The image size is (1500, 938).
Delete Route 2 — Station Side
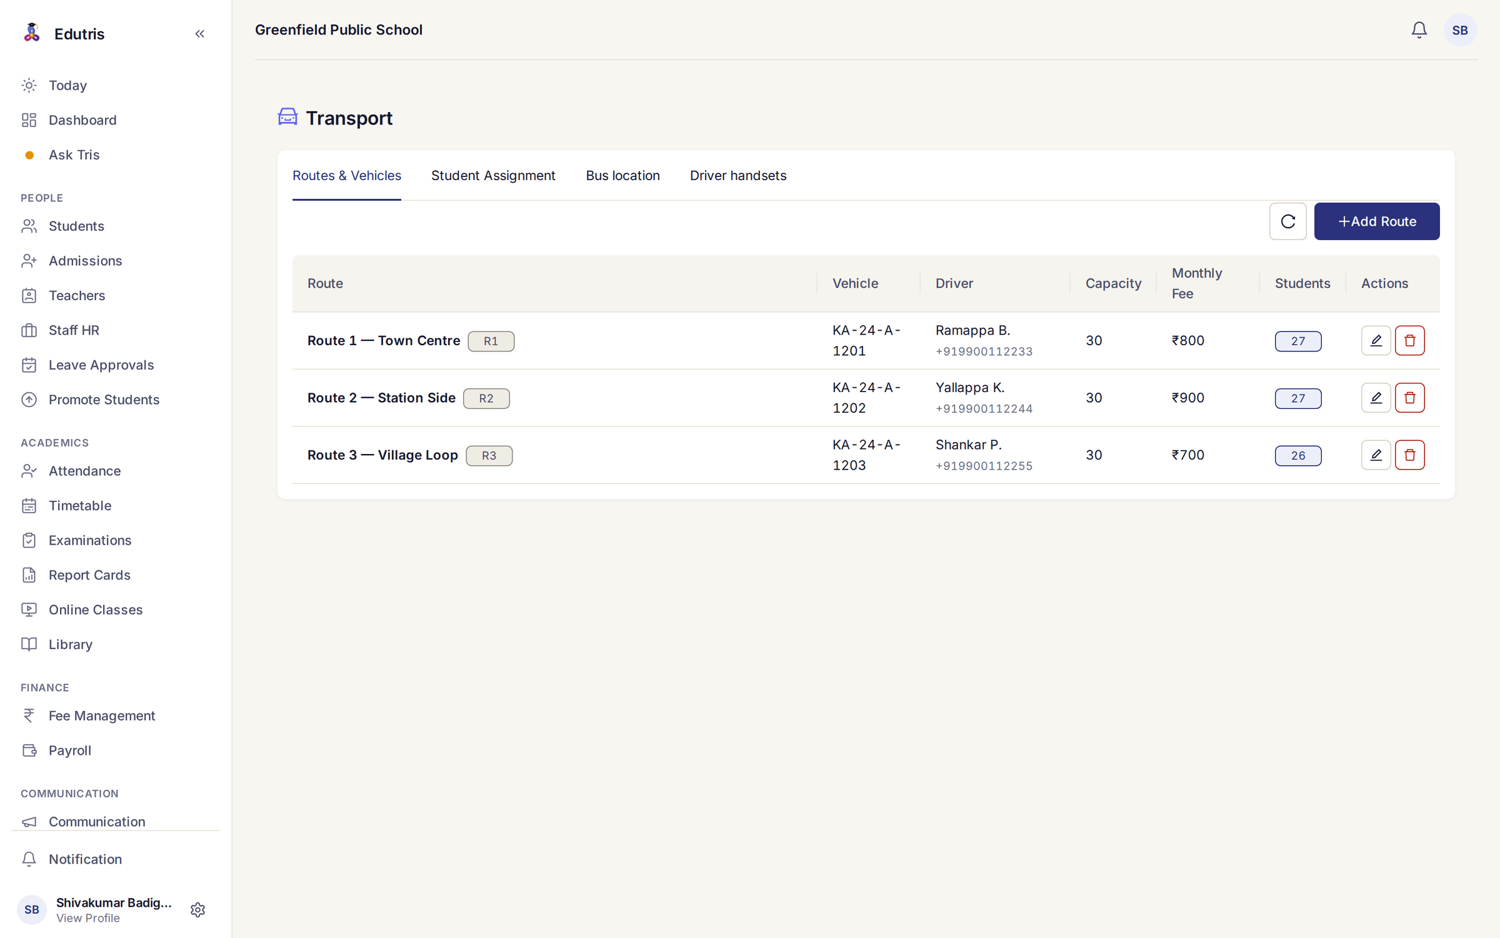point(1409,398)
